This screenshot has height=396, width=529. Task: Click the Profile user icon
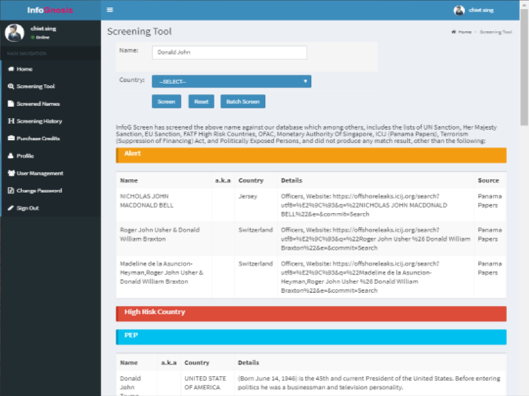point(11,156)
